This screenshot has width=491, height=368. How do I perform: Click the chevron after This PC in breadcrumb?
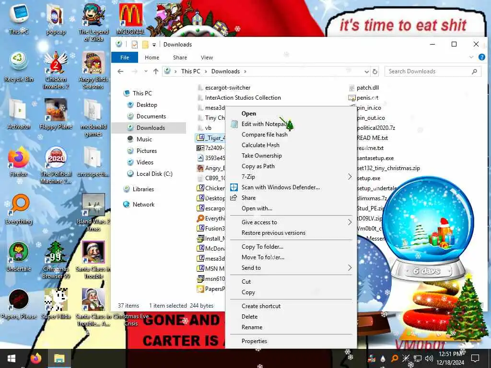tap(206, 71)
